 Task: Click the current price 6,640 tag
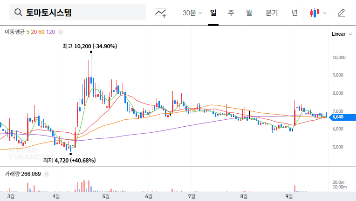tap(342, 117)
